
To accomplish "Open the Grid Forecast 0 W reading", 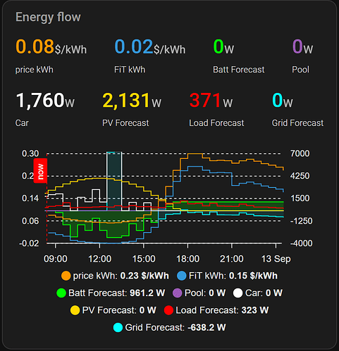I will [283, 101].
